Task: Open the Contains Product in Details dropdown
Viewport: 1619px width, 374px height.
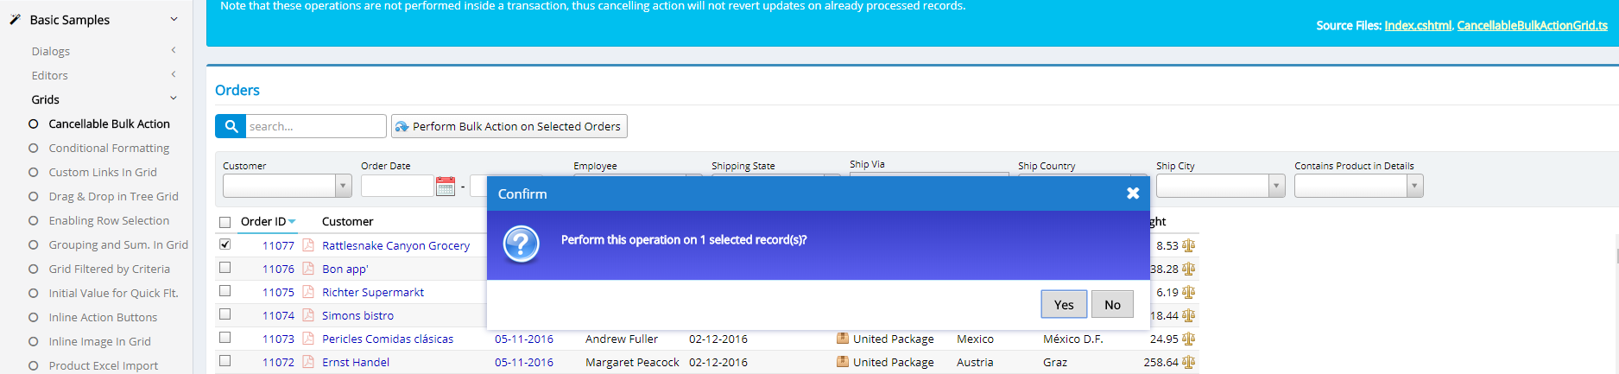Action: (1414, 186)
